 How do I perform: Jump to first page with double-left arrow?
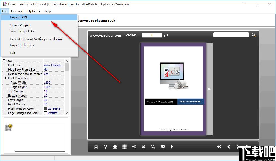point(219,147)
